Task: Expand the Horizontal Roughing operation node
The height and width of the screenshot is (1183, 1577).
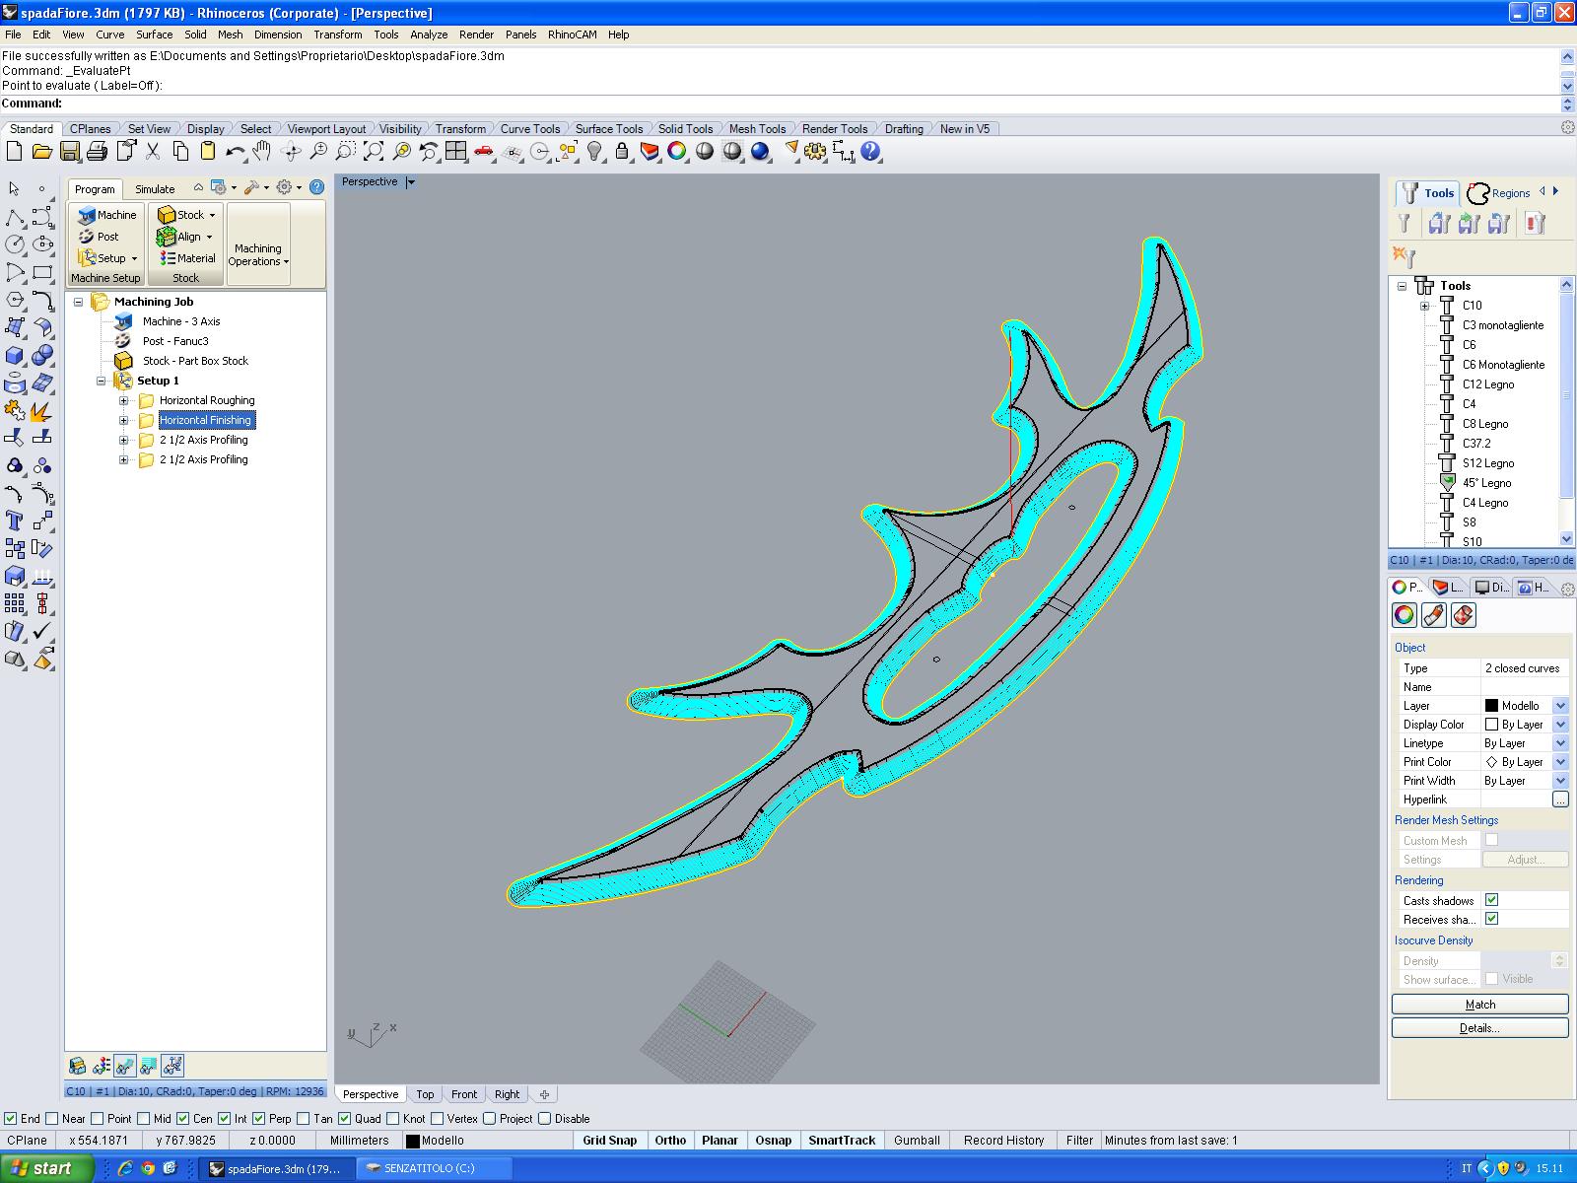Action: [x=123, y=400]
